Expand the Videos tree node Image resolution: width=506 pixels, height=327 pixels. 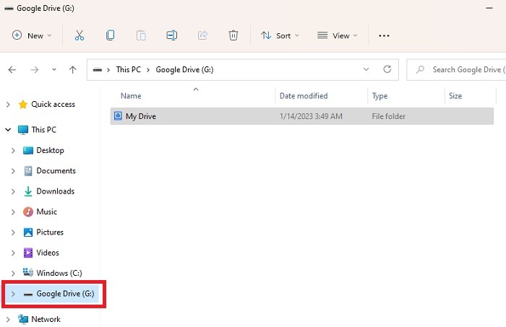point(13,253)
